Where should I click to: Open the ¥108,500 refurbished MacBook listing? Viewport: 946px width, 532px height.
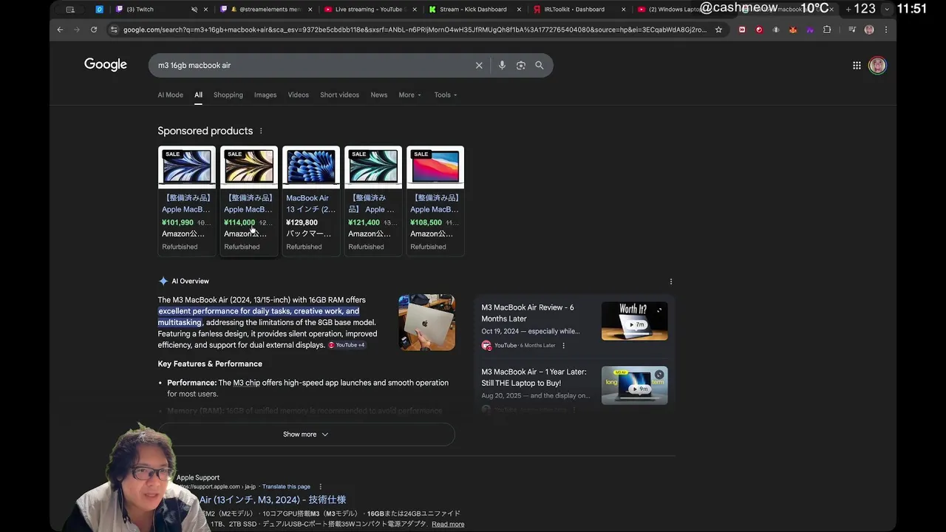(x=435, y=201)
